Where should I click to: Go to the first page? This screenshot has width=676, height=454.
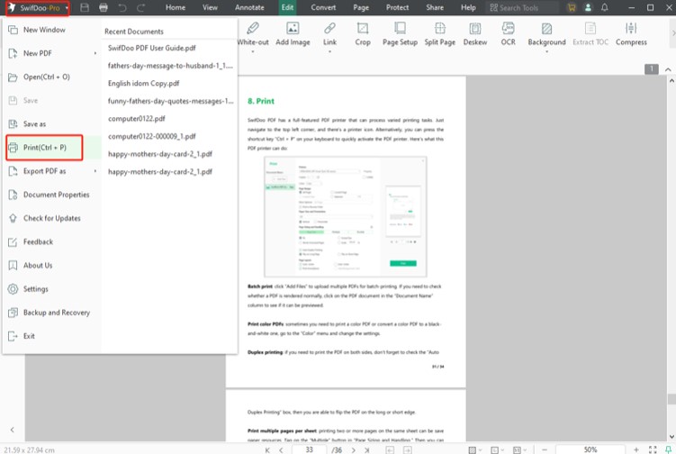[x=267, y=450]
